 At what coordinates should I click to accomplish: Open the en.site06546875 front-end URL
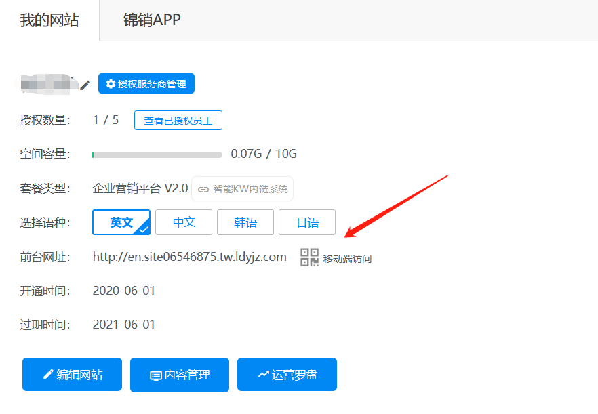(189, 257)
